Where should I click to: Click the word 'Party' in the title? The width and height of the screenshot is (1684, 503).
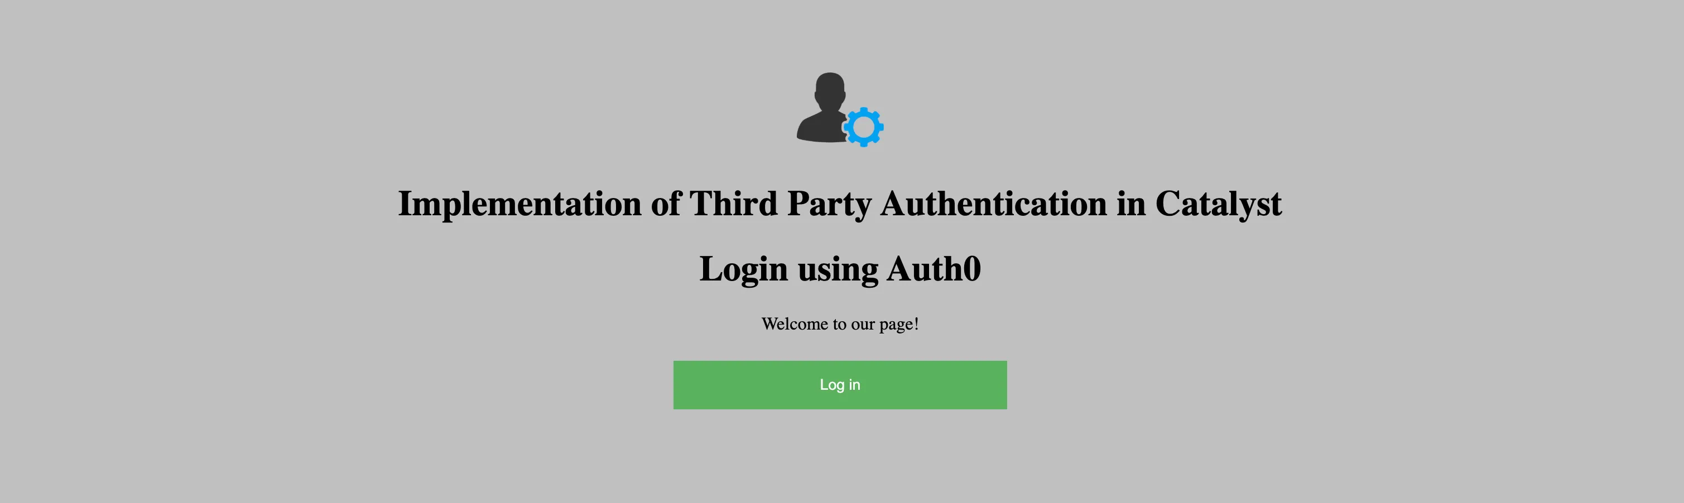[829, 205]
